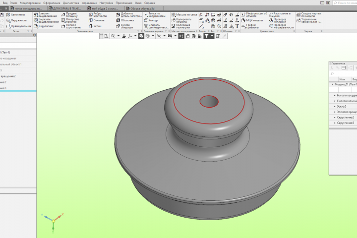Expand Скругление:3 row in variables panel
This screenshot has width=357, height=238.
pyautogui.click(x=335, y=123)
